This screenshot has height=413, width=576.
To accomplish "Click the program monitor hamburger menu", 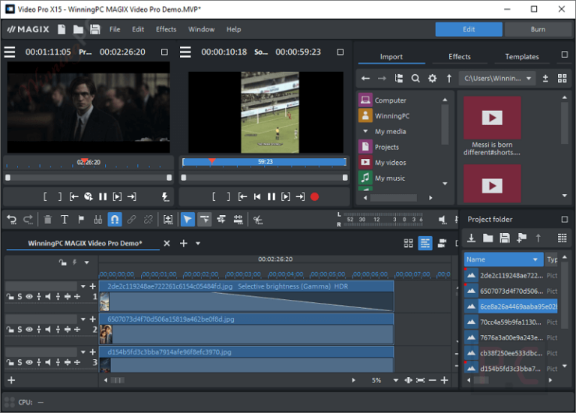I will coord(10,52).
